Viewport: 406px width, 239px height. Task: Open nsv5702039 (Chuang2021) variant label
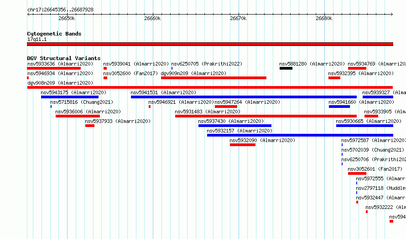pos(373,150)
